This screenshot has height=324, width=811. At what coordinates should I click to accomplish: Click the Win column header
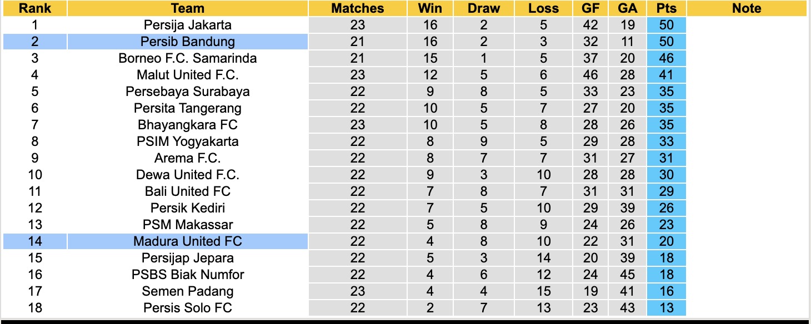pyautogui.click(x=429, y=8)
